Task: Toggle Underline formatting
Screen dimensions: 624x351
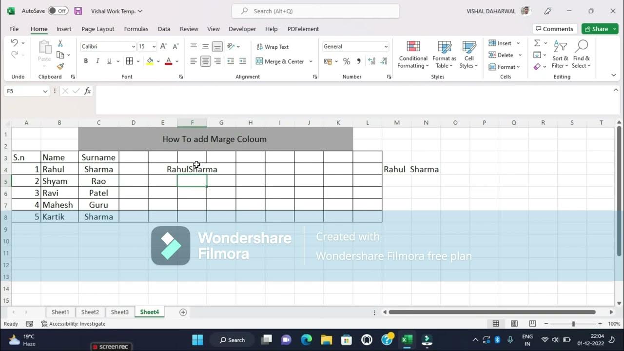Action: (109, 61)
